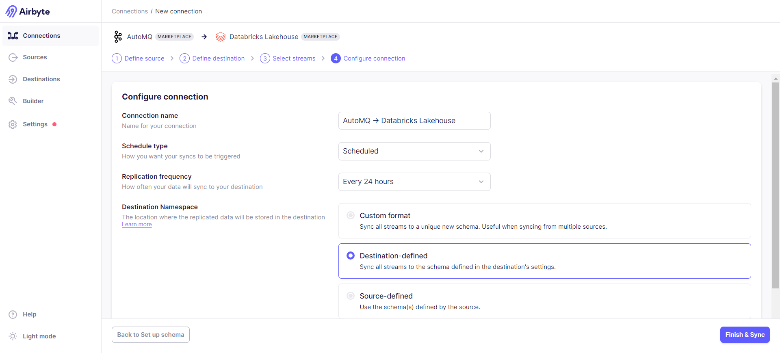
Task: Click the Databricks Lakehouse logo icon
Action: pyautogui.click(x=220, y=37)
